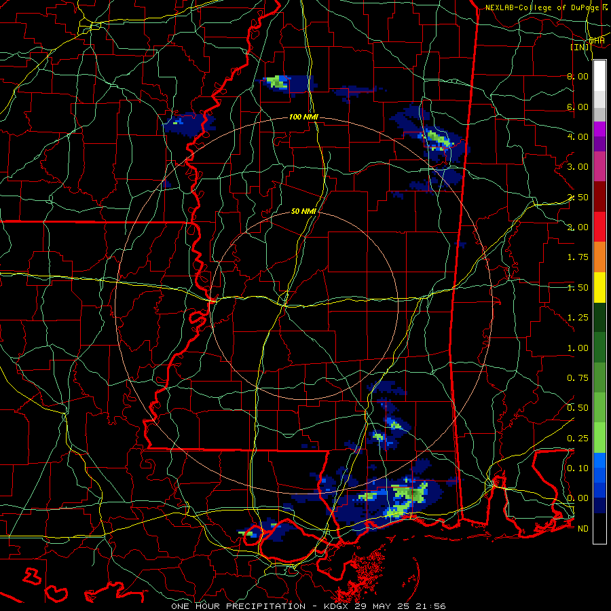Pick the orange swatch on the color scale
This screenshot has width=611, height=611.
[599, 257]
